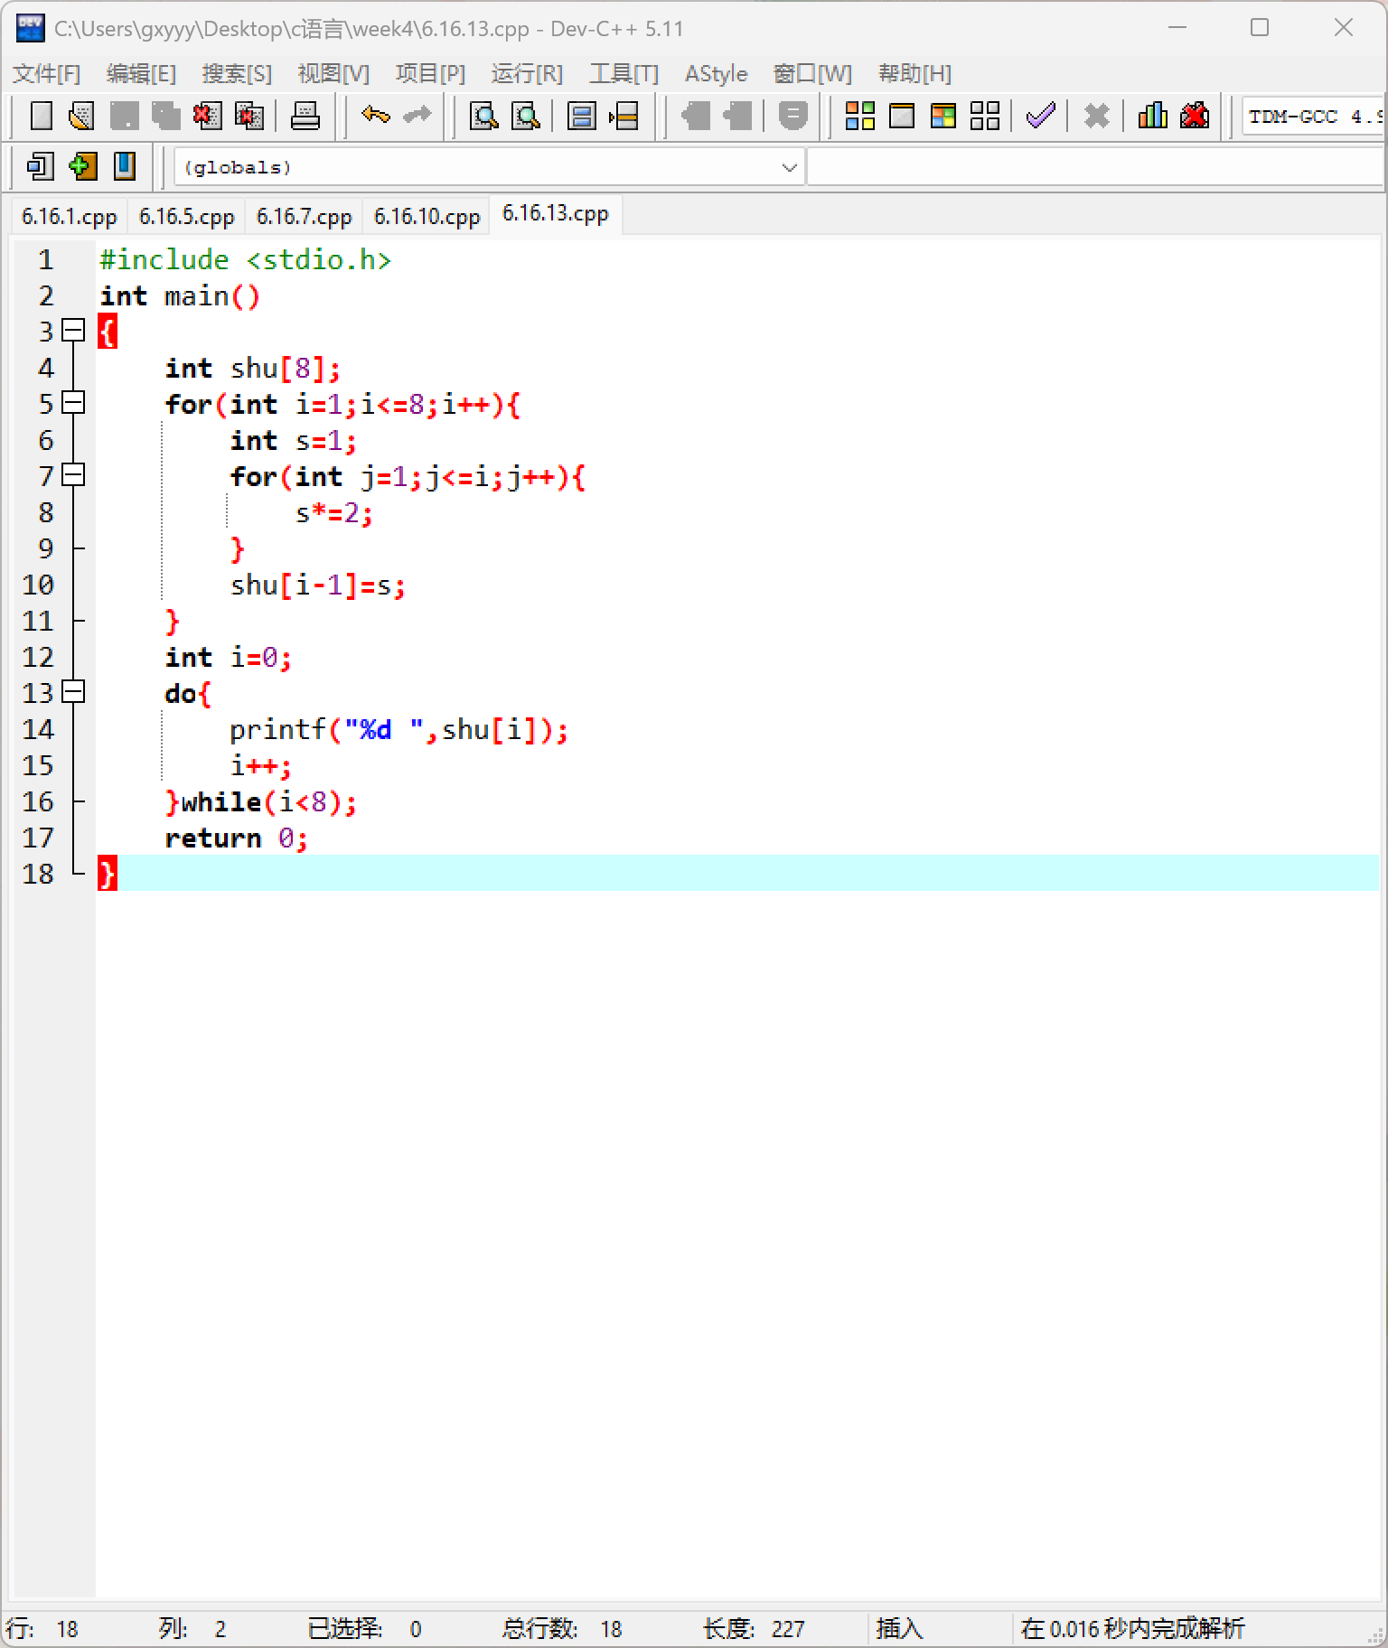Open the AStyle menu
This screenshot has width=1388, height=1648.
(x=716, y=73)
